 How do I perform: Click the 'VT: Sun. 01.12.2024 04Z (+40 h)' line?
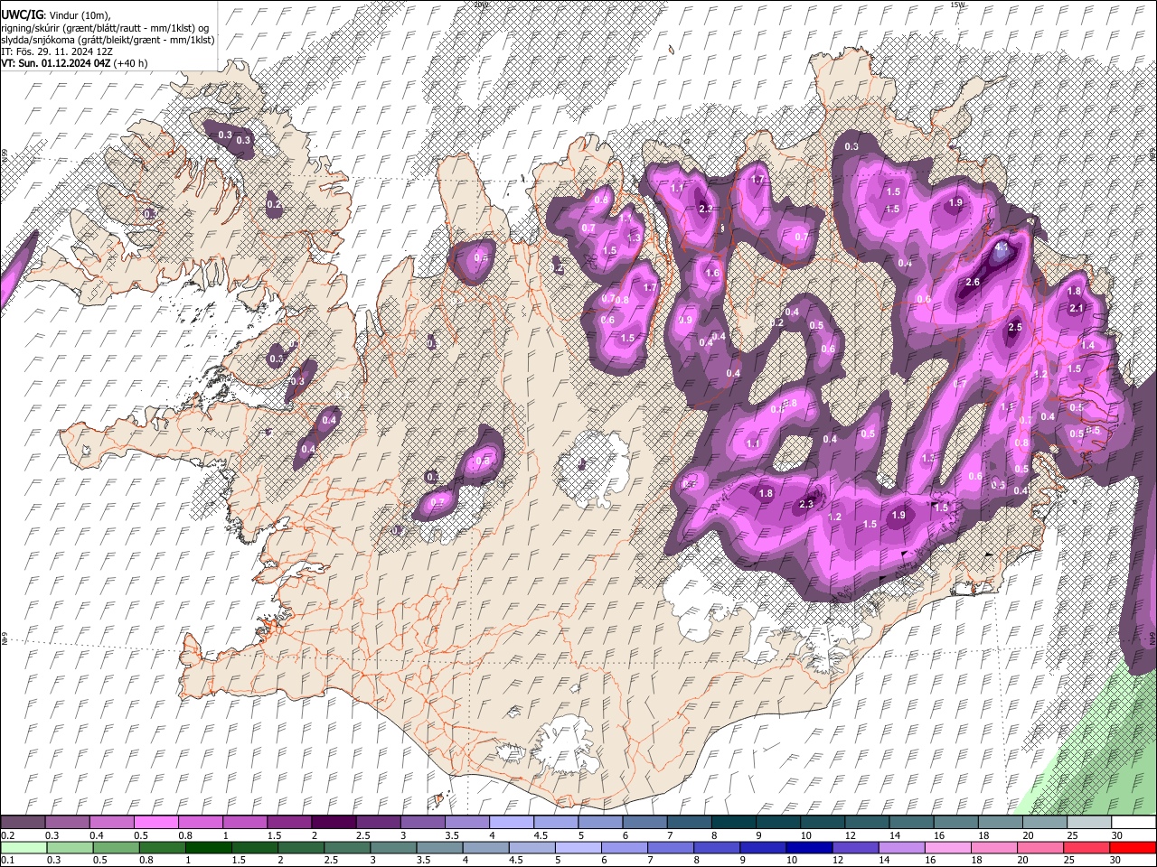(x=74, y=63)
